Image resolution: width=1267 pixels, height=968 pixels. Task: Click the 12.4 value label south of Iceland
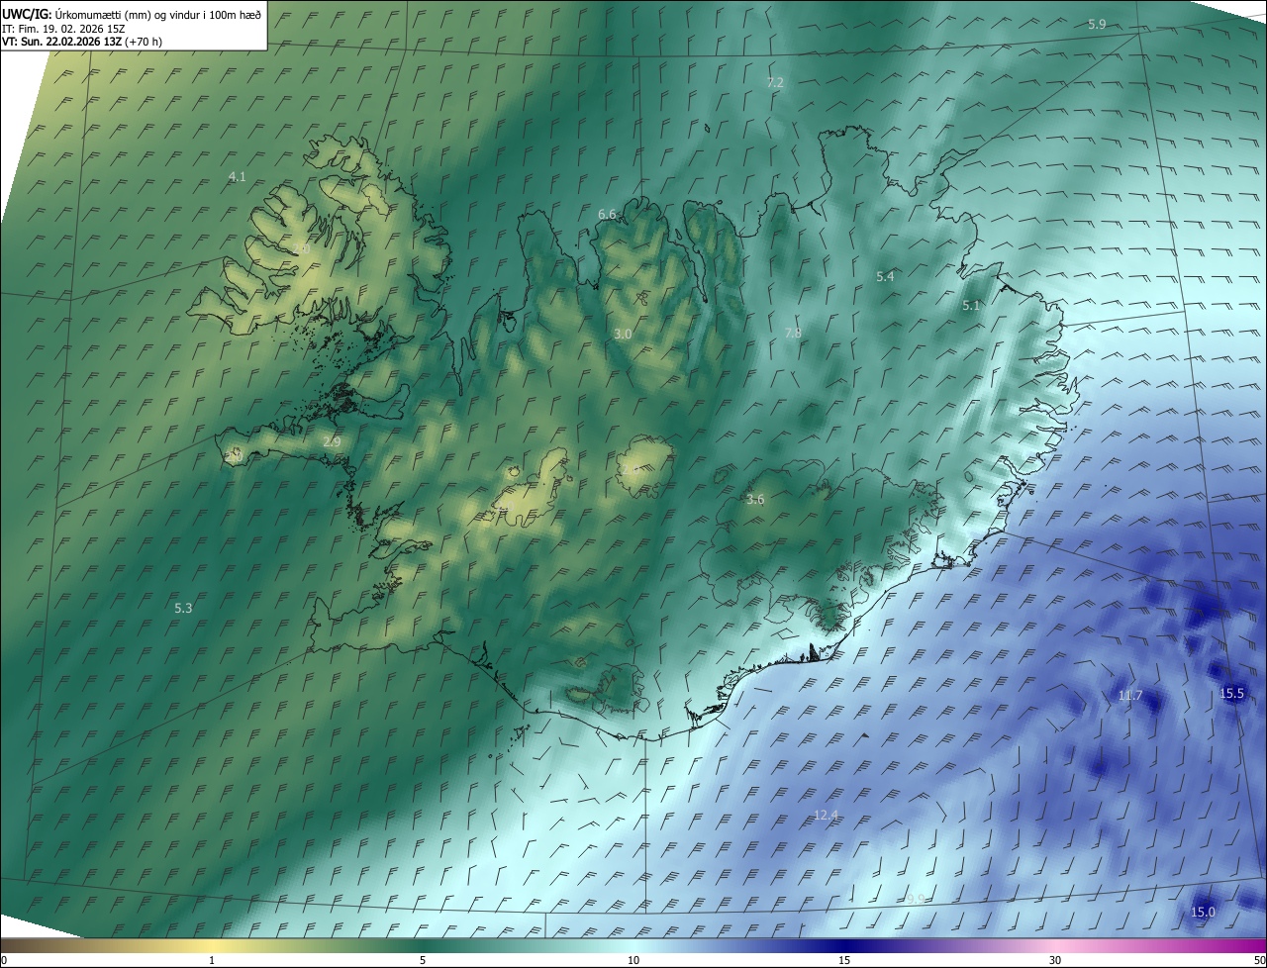pyautogui.click(x=826, y=815)
